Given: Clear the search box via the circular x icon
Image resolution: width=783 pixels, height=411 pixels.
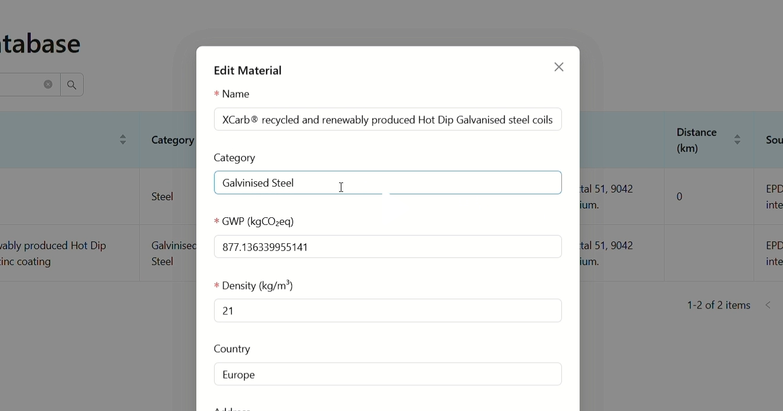Looking at the screenshot, I should (x=48, y=84).
